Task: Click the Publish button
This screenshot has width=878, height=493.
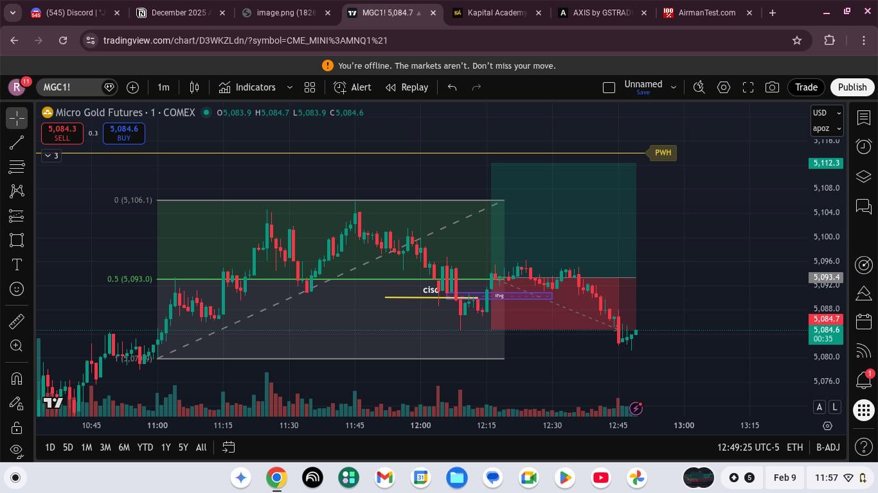Action: [x=852, y=87]
